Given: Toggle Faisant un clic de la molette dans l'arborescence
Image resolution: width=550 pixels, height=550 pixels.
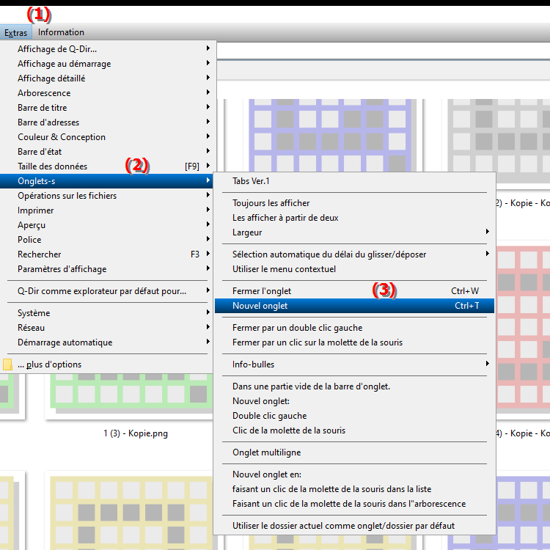Looking at the screenshot, I should pyautogui.click(x=355, y=504).
